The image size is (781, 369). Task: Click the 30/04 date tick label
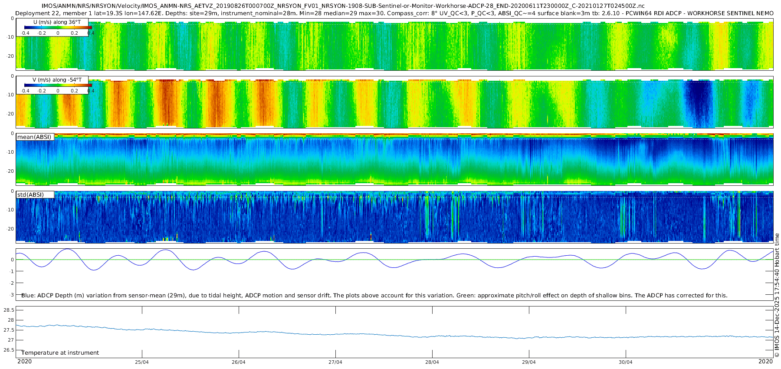click(626, 362)
